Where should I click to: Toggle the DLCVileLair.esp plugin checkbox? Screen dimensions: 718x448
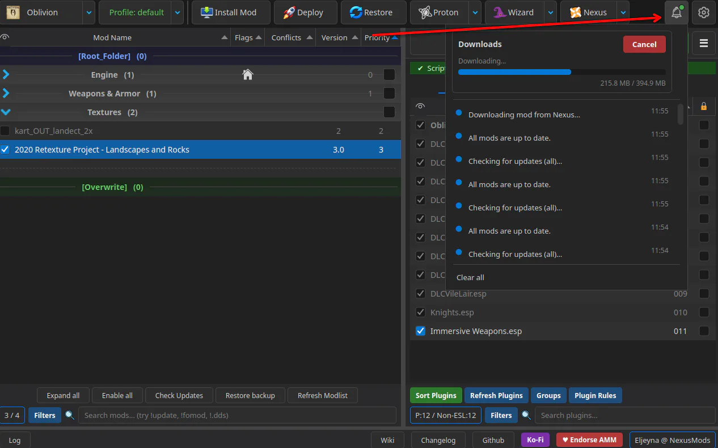click(420, 294)
